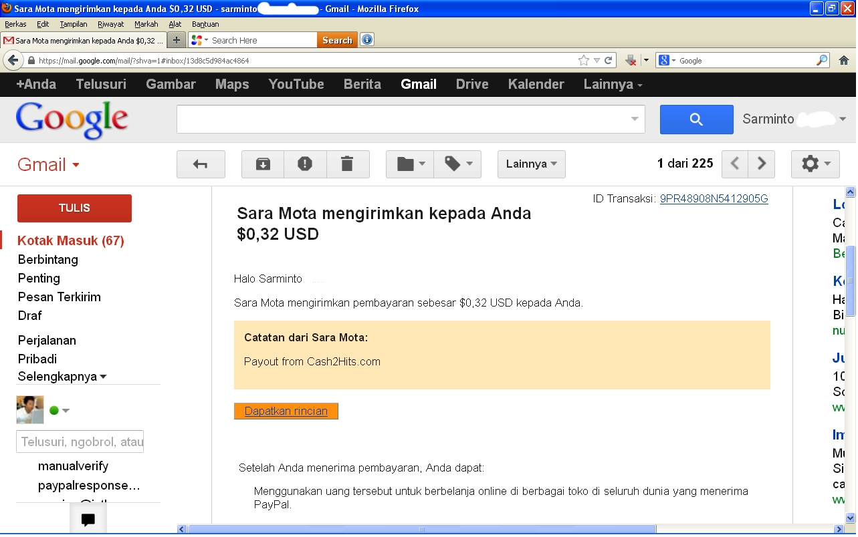Open Gambar in the Google bar

coord(171,84)
